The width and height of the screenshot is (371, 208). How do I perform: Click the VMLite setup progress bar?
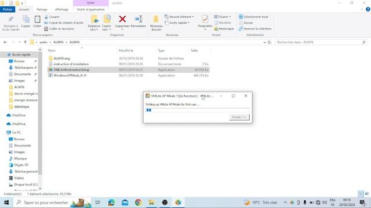pos(198,110)
